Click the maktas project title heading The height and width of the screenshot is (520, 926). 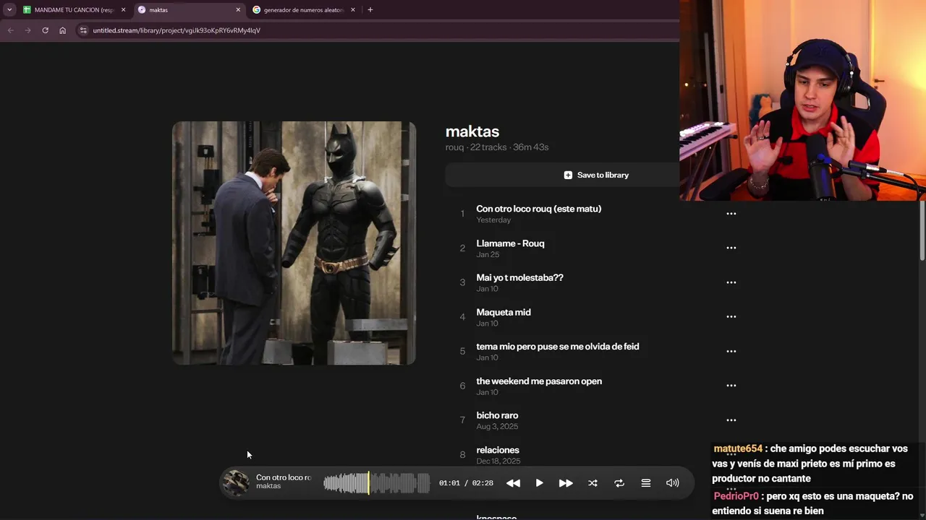click(472, 131)
